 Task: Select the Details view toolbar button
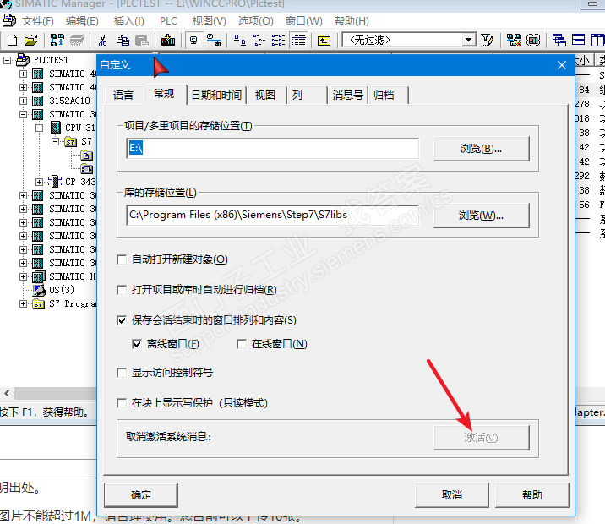pyautogui.click(x=298, y=40)
